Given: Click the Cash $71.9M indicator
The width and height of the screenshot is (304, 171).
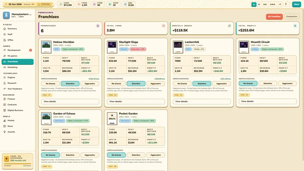Looking at the screenshot, I should coord(65,4).
